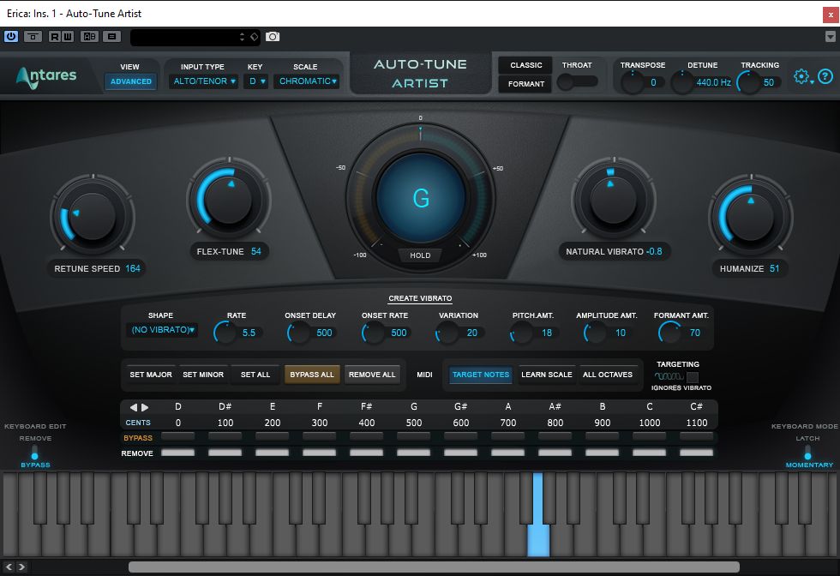Open the Key dropdown showing D
This screenshot has width=840, height=576.
(256, 81)
